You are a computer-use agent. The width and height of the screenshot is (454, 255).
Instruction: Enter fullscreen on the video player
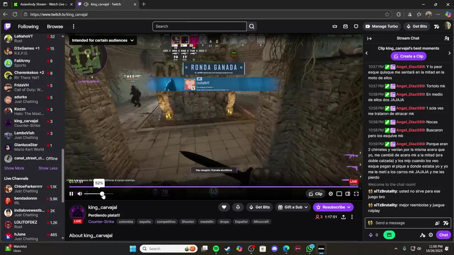pyautogui.click(x=356, y=194)
